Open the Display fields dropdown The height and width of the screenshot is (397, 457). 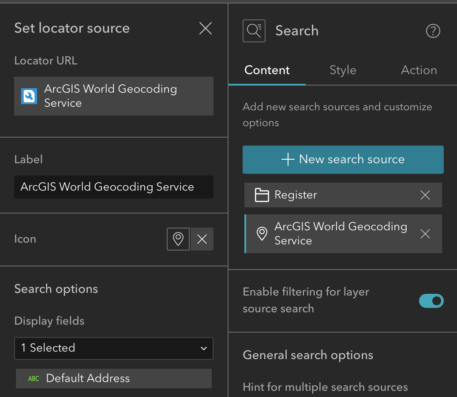[114, 348]
